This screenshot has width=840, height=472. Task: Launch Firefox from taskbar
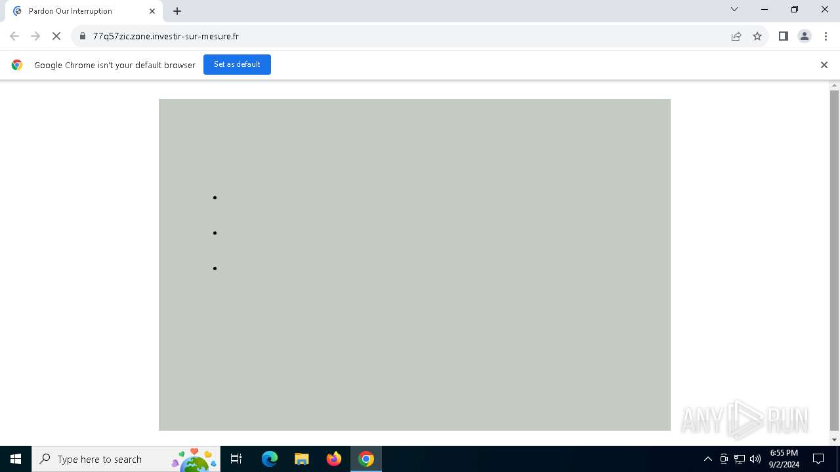333,459
